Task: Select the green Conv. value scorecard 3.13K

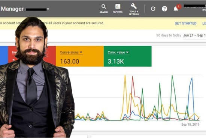Action: click(x=128, y=56)
